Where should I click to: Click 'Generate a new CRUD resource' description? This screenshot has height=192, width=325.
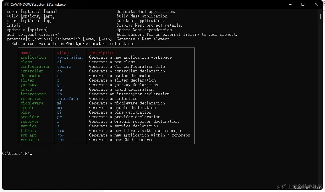coord(121,140)
